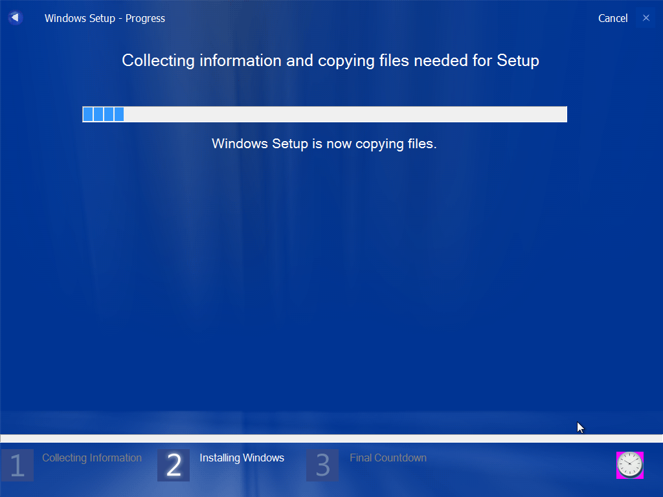
Task: Click the Collecting information and copying heading
Action: [x=330, y=60]
